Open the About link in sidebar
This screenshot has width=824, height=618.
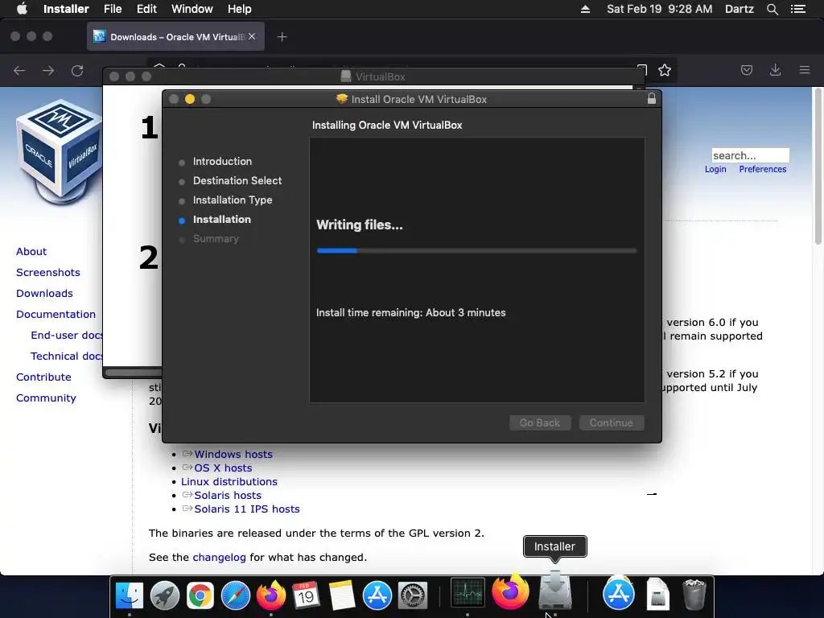coord(31,251)
